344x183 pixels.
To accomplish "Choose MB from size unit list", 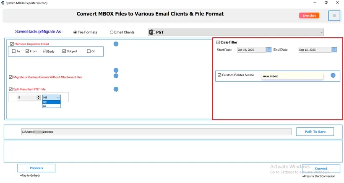I will (52, 102).
